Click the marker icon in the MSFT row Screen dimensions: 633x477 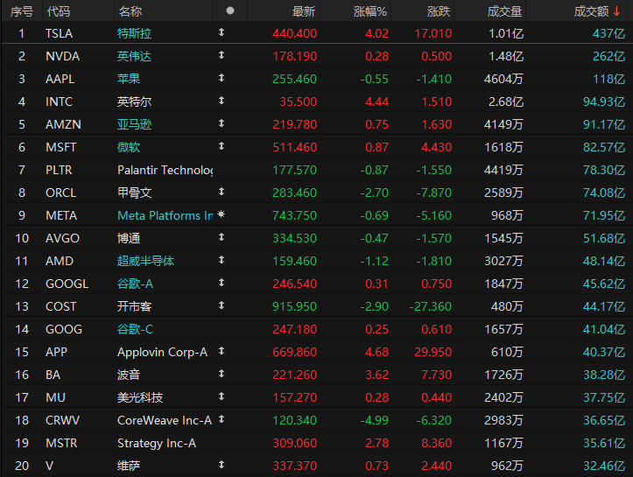(x=222, y=146)
